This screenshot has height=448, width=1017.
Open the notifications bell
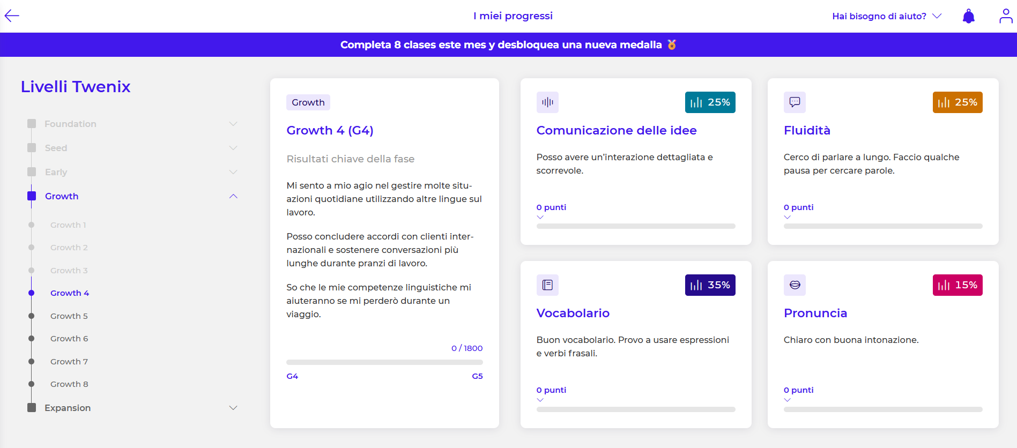(x=968, y=17)
